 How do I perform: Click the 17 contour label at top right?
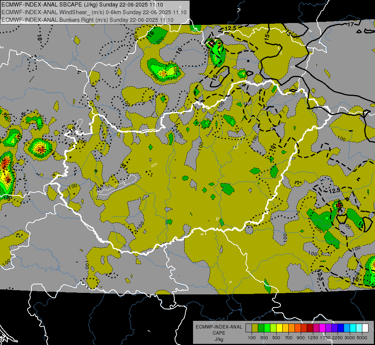(x=350, y=24)
